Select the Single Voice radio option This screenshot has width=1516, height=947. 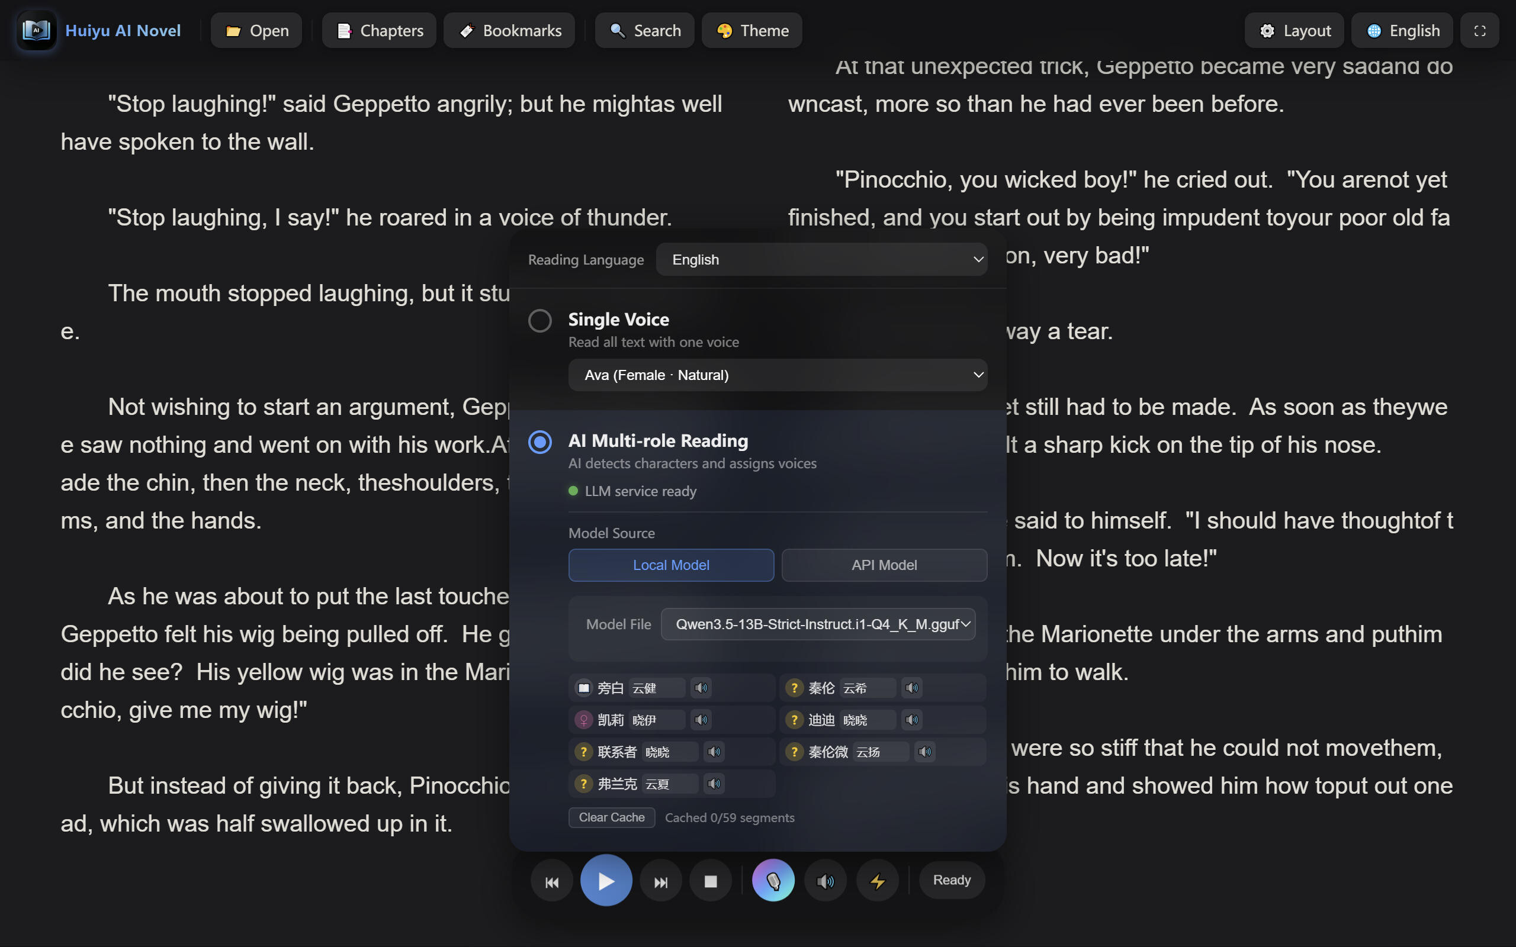[539, 320]
